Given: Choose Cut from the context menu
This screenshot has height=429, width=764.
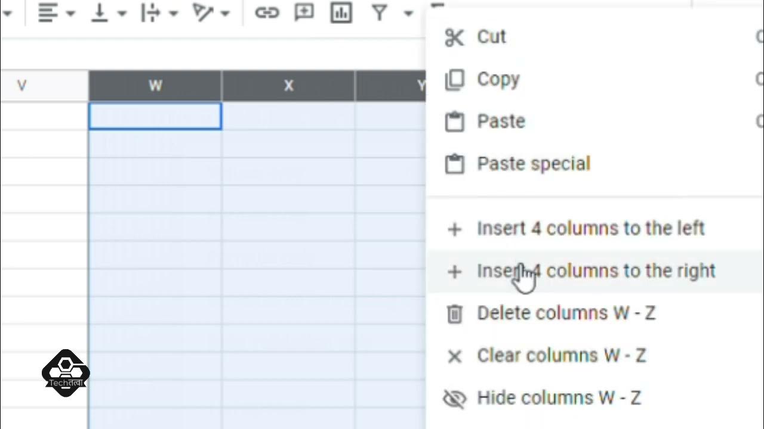Looking at the screenshot, I should coord(491,37).
